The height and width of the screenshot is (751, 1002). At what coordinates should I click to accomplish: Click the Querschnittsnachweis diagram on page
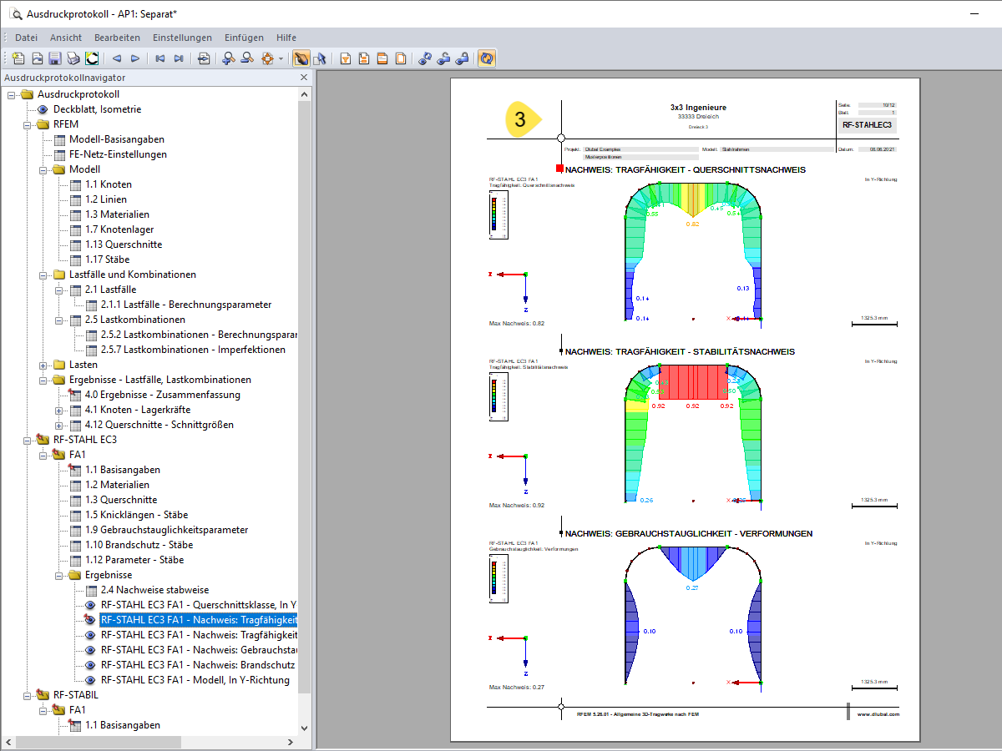(692, 251)
